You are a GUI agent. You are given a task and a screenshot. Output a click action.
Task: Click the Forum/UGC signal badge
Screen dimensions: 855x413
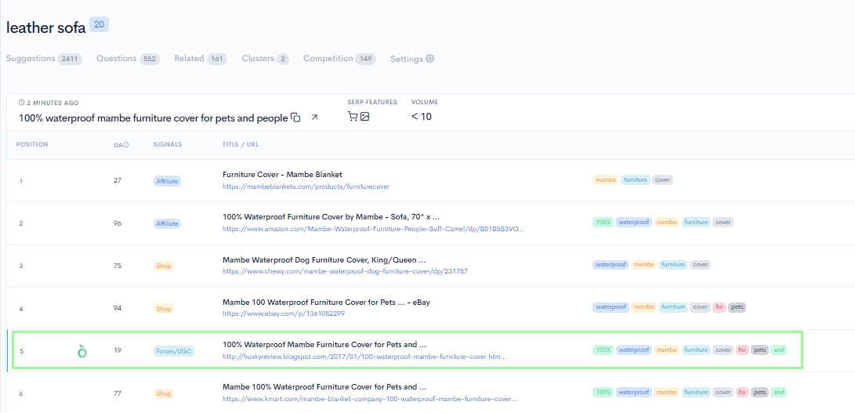pos(174,352)
